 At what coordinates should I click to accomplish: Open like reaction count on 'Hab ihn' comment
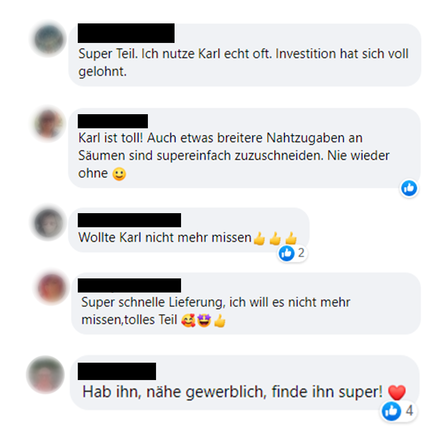point(398,411)
